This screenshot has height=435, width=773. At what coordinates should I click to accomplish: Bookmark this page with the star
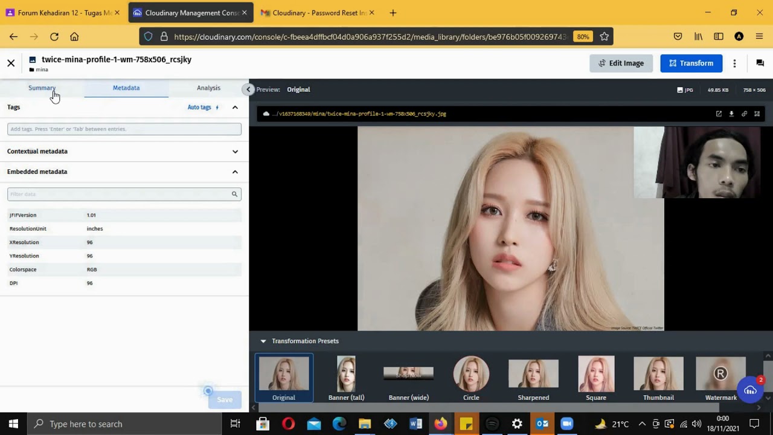pos(604,37)
